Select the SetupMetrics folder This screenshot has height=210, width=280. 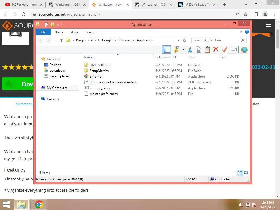point(99,71)
